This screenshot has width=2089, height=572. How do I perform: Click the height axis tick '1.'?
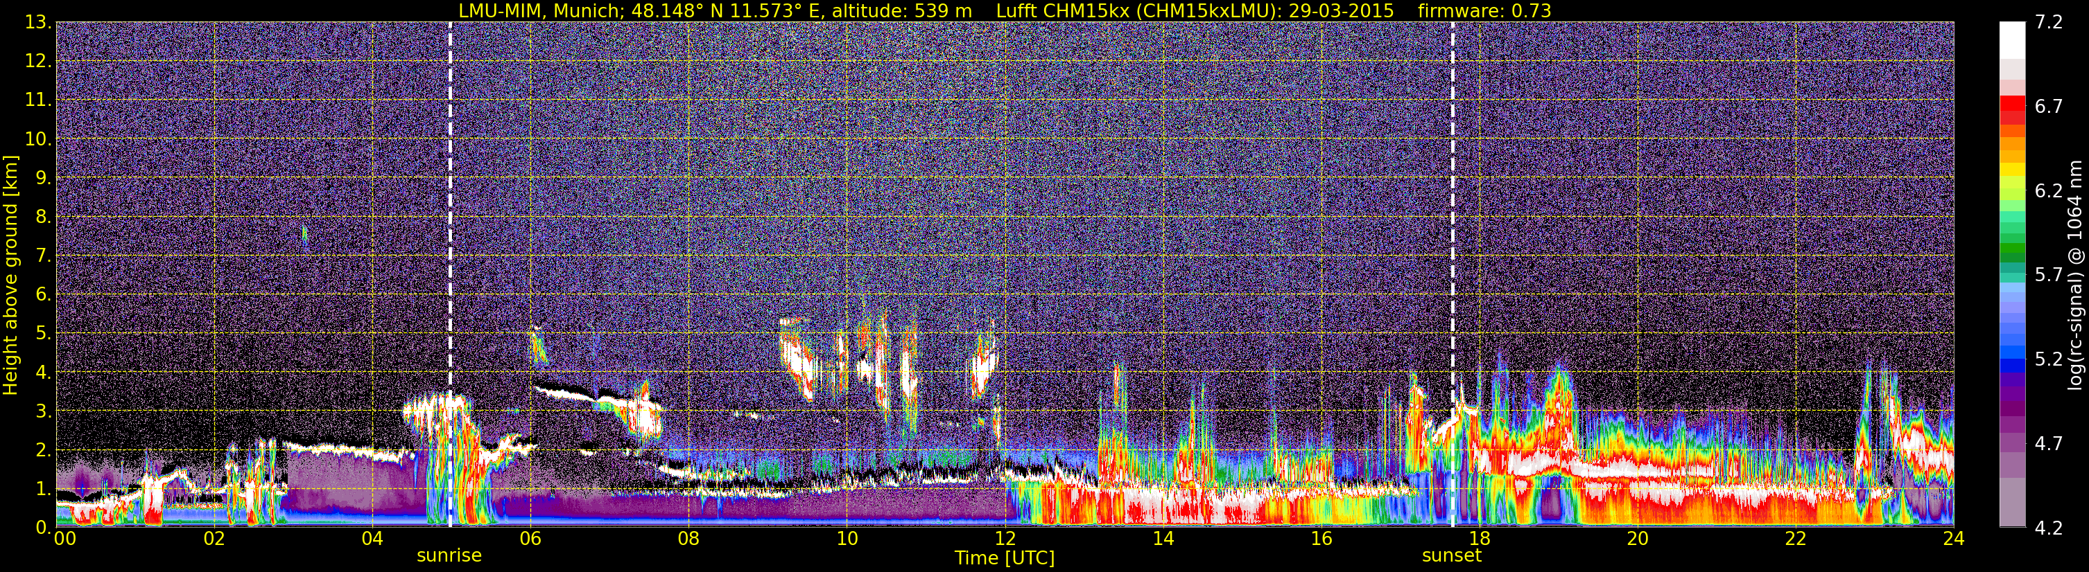[x=43, y=490]
